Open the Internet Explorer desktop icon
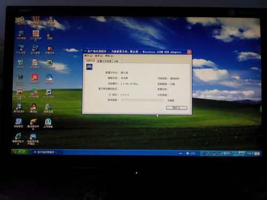Image resolution: width=267 pixels, height=200 pixels. click(x=20, y=79)
